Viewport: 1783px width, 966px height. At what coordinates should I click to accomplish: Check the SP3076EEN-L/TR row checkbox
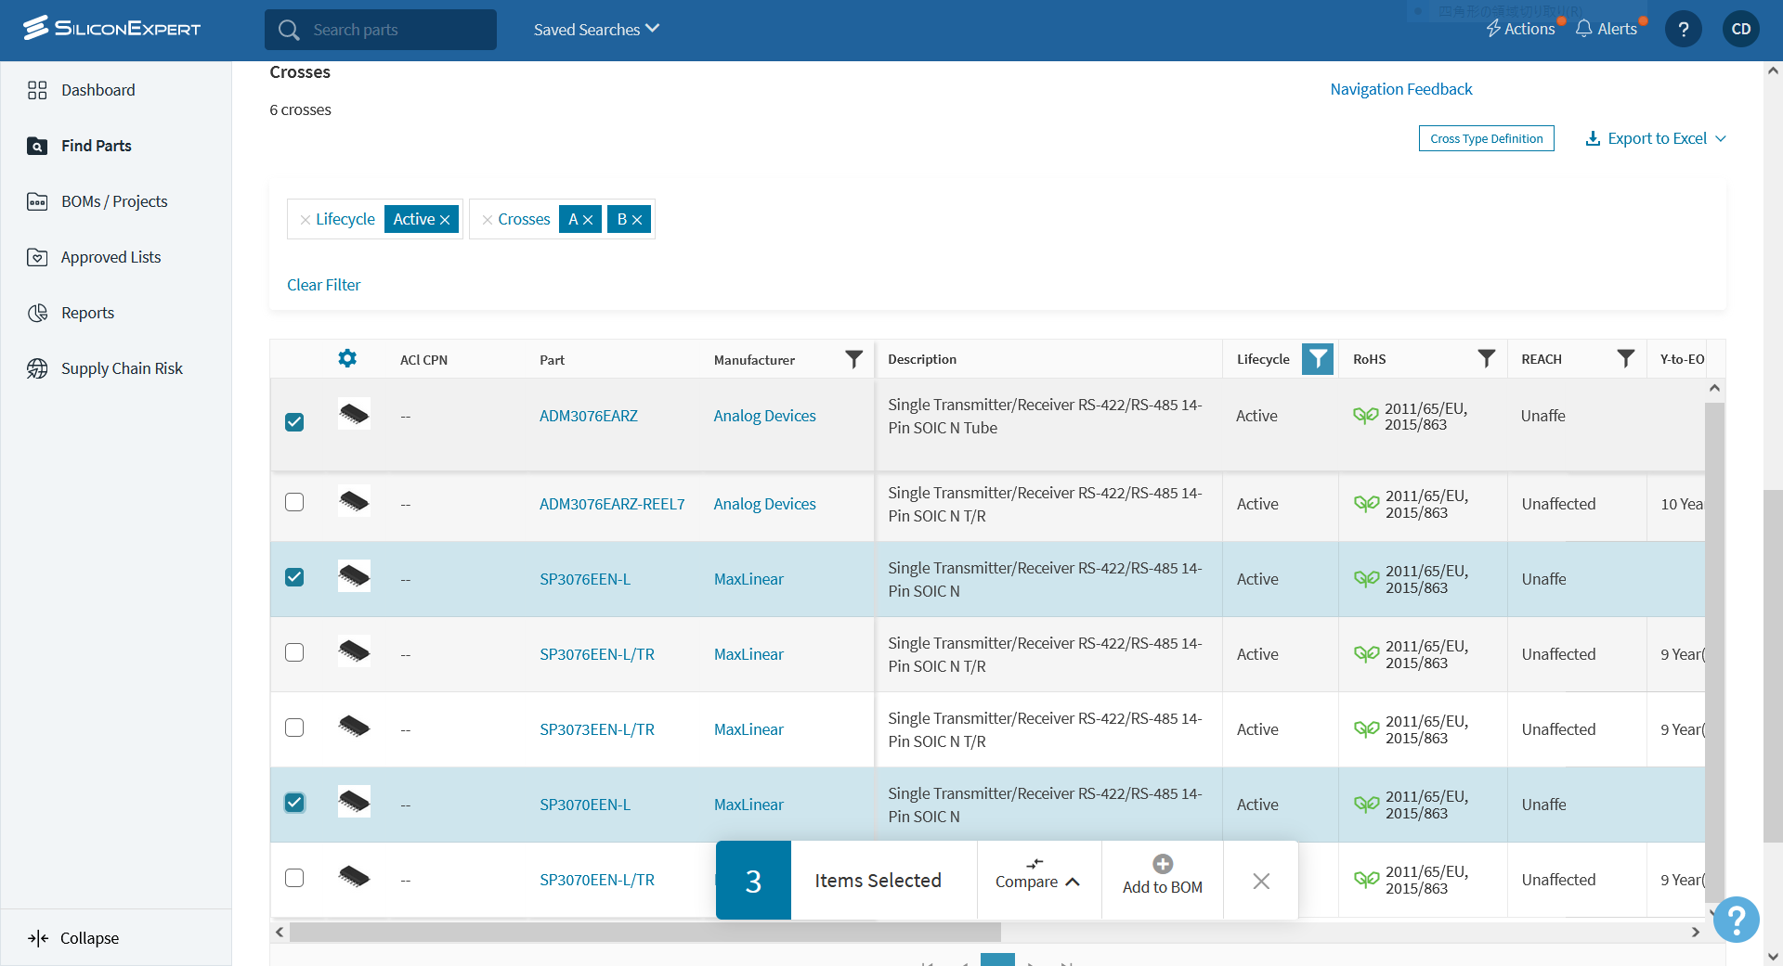pyautogui.click(x=294, y=652)
